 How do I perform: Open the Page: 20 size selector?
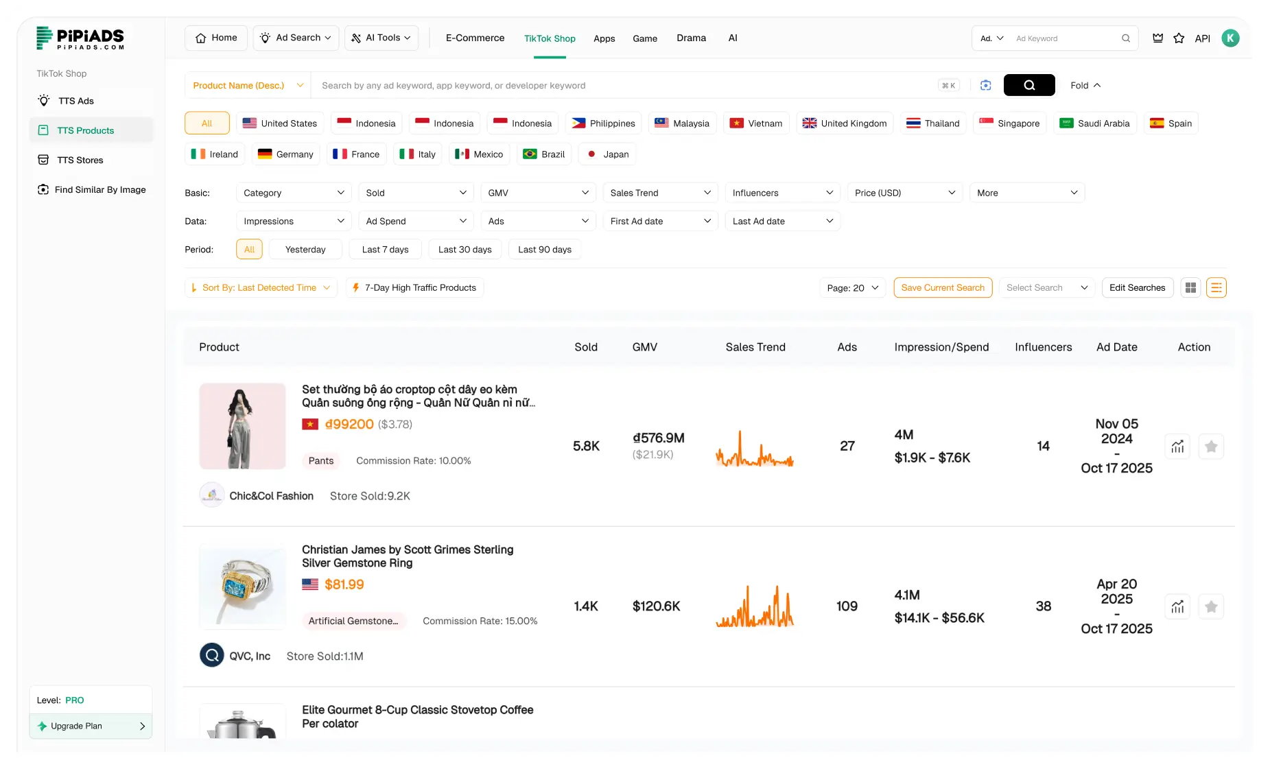click(851, 287)
